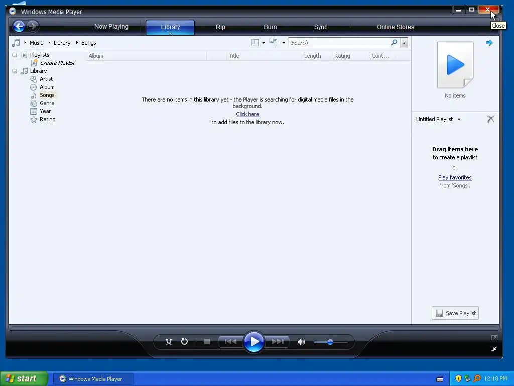The image size is (514, 386).
Task: Open the view options dropdown arrow
Action: [284, 43]
